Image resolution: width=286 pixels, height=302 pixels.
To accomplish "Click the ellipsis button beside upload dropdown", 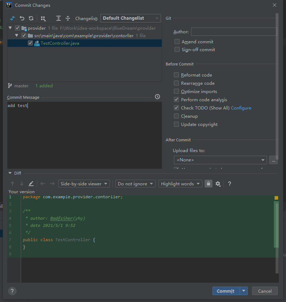I will pos(274,160).
